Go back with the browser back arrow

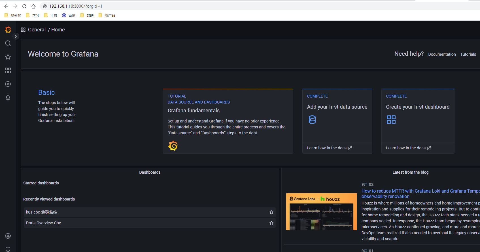[x=6, y=6]
